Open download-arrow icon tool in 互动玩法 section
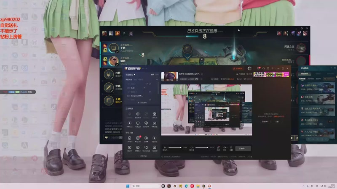 129,124
